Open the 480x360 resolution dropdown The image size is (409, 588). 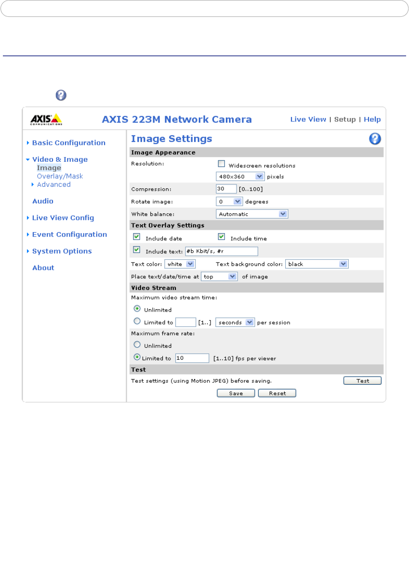(x=240, y=176)
